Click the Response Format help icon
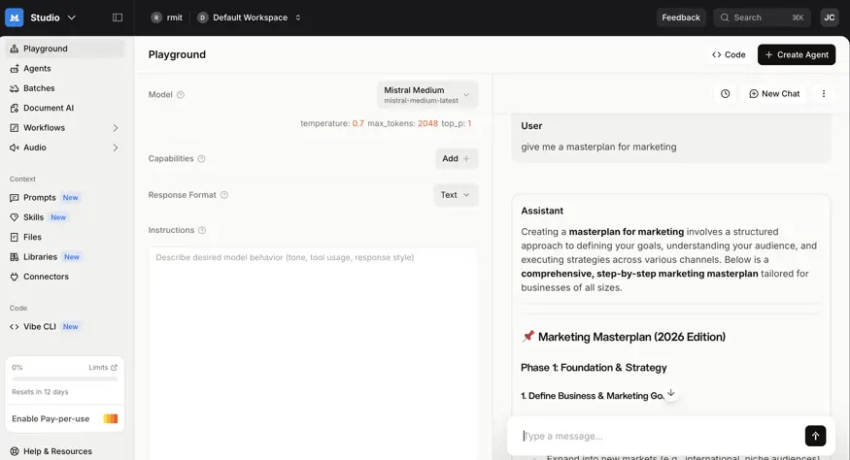The width and height of the screenshot is (850, 460). click(223, 195)
